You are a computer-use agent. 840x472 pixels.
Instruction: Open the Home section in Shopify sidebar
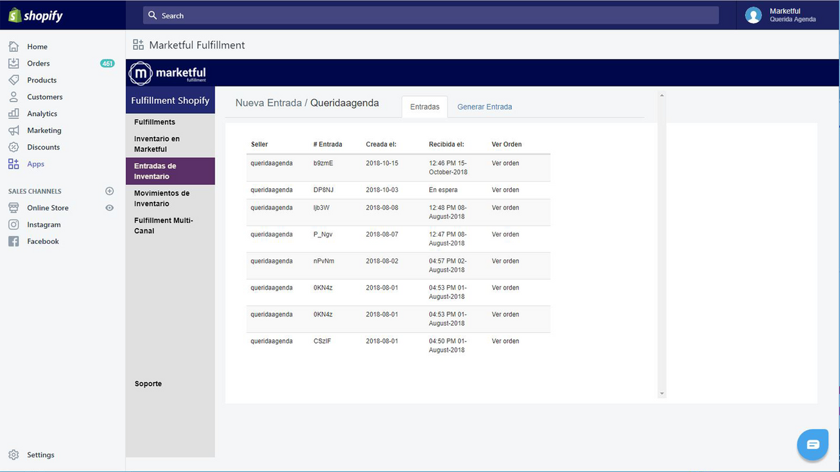pyautogui.click(x=37, y=47)
